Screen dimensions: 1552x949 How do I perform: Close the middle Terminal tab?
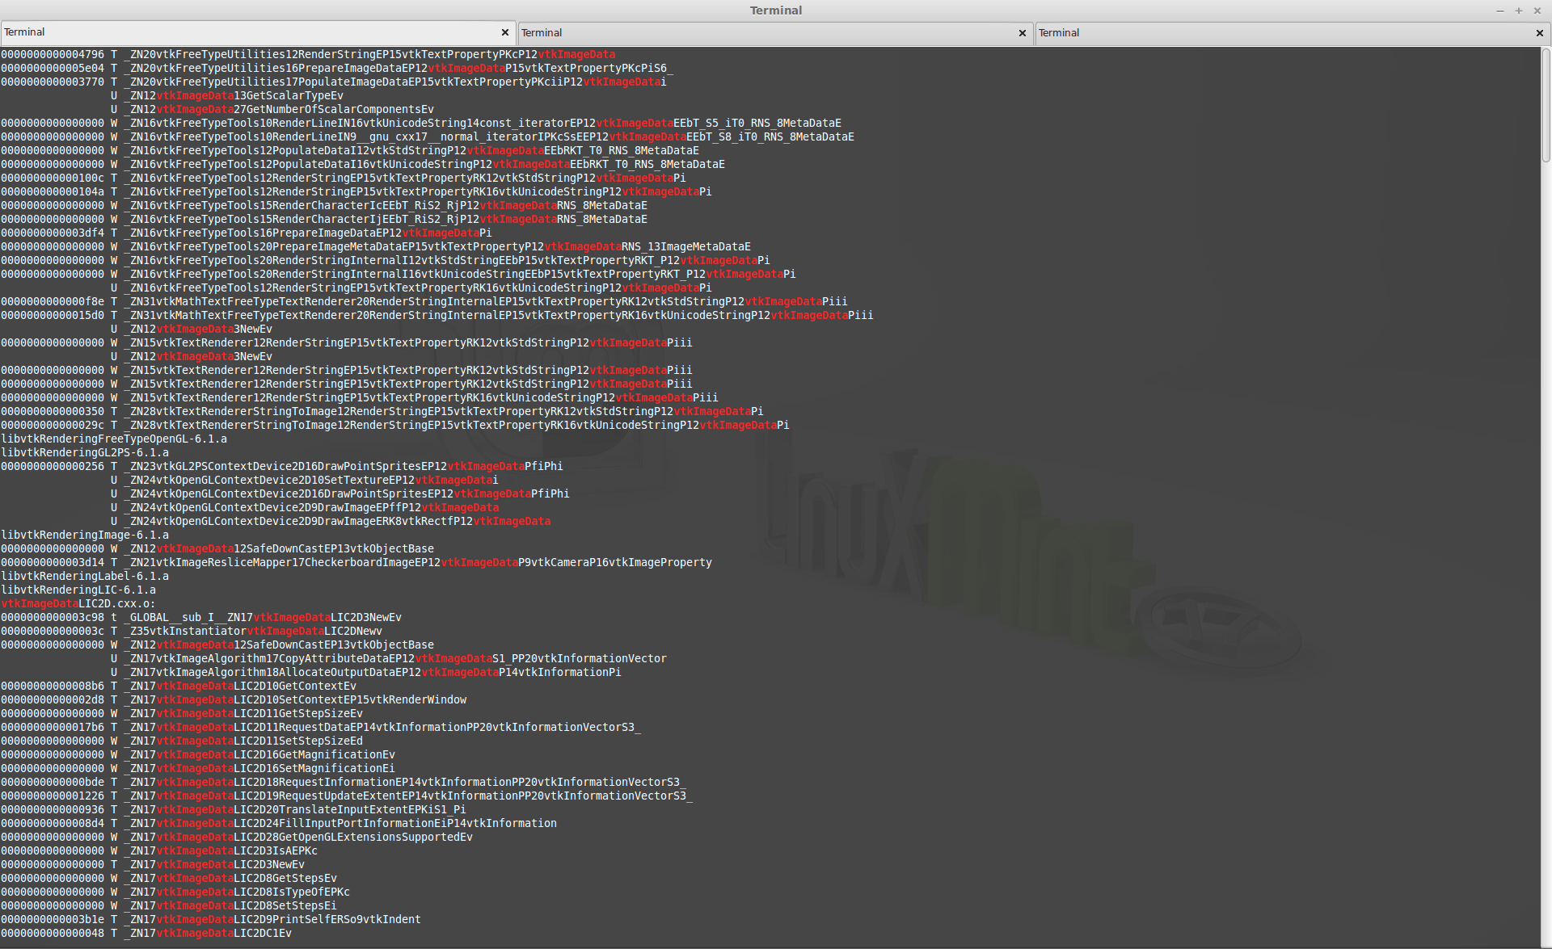click(x=1023, y=33)
